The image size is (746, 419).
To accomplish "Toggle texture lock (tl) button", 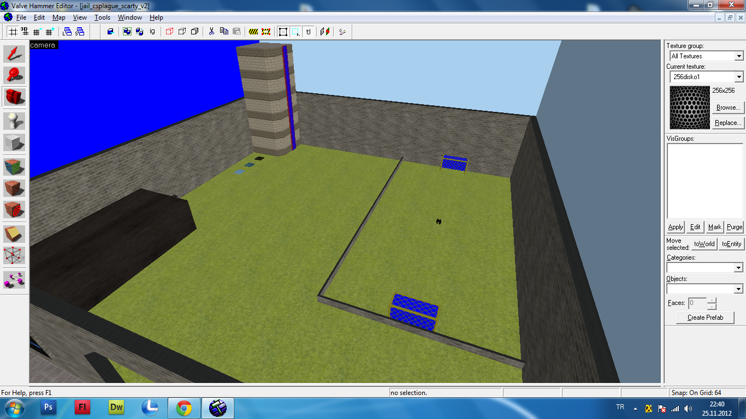I will (x=309, y=32).
